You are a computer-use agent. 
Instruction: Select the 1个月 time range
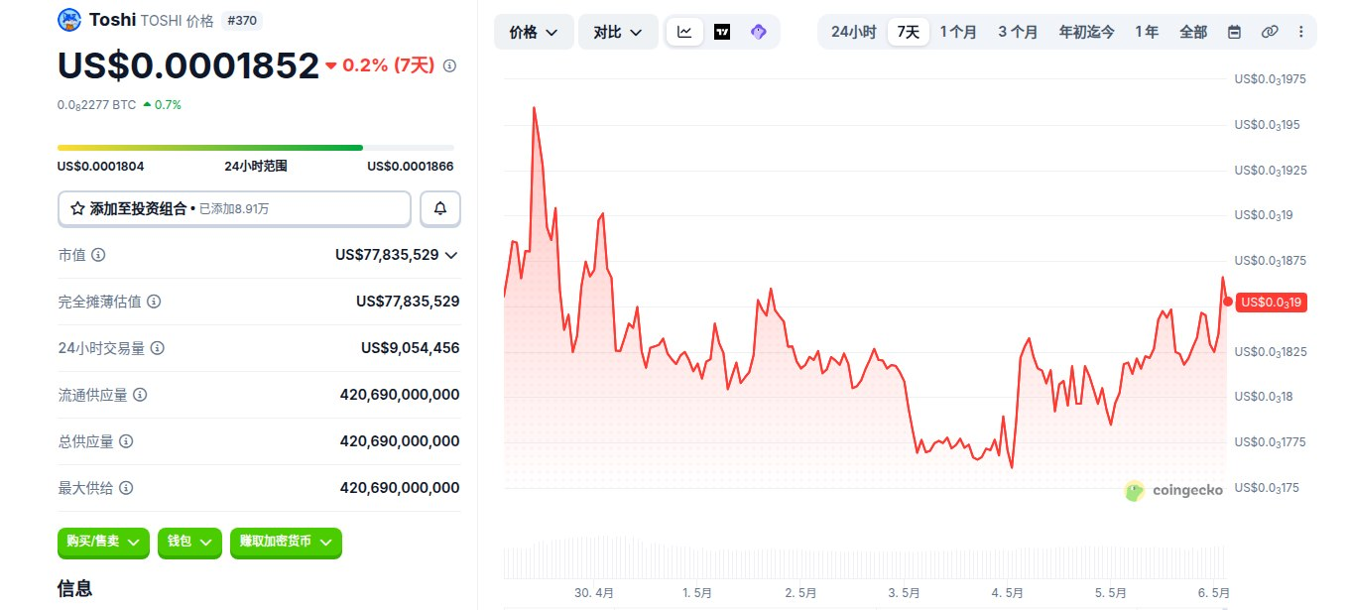click(x=958, y=32)
